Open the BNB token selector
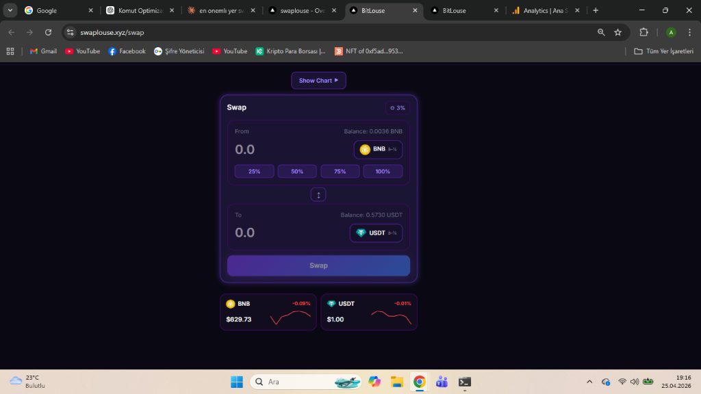This screenshot has height=394, width=701. (x=378, y=149)
